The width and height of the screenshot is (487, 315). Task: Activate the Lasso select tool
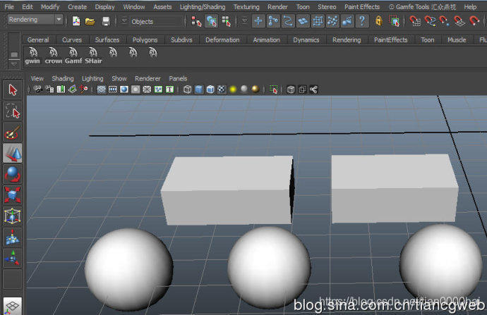coord(13,111)
